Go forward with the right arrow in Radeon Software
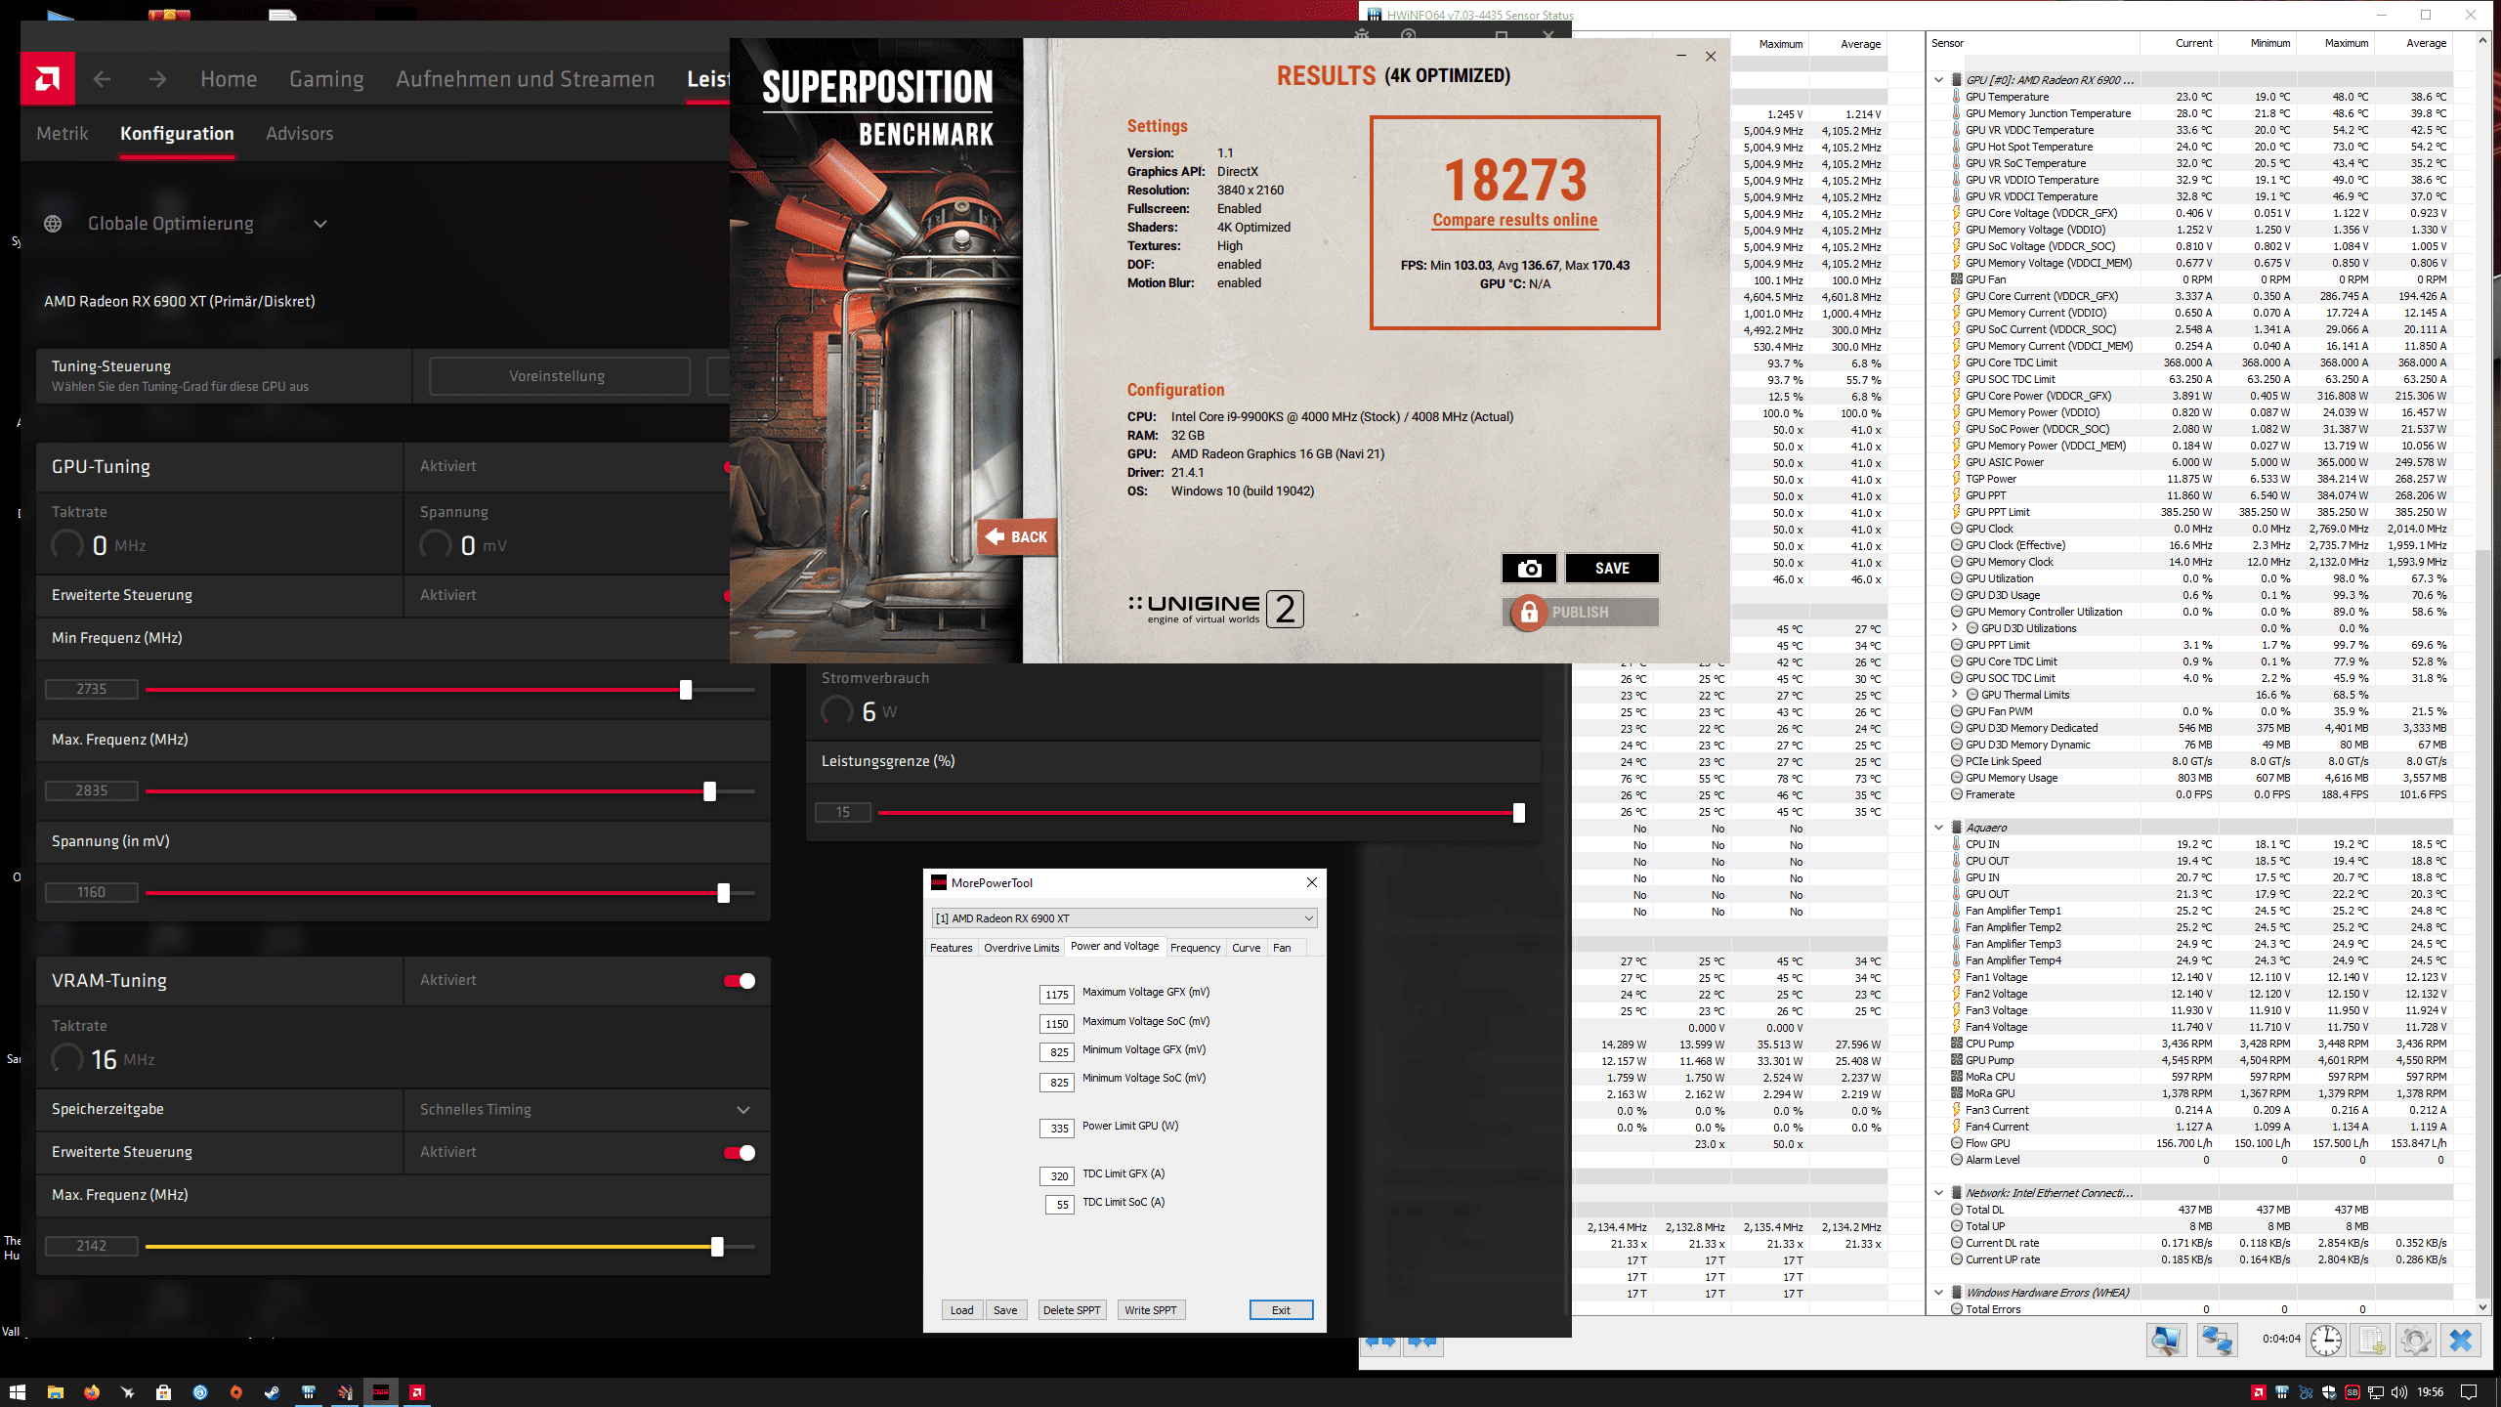 (x=157, y=79)
